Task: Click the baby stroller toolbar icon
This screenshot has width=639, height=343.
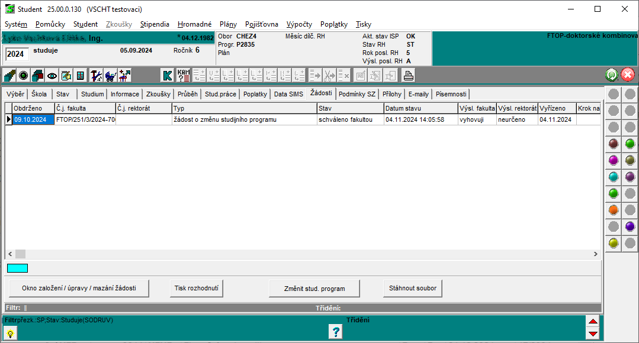Action: [x=110, y=75]
